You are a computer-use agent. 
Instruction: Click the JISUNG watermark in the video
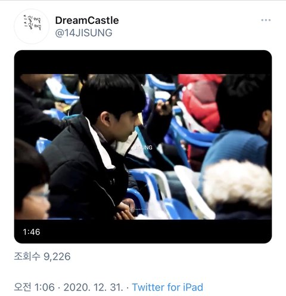(x=144, y=147)
